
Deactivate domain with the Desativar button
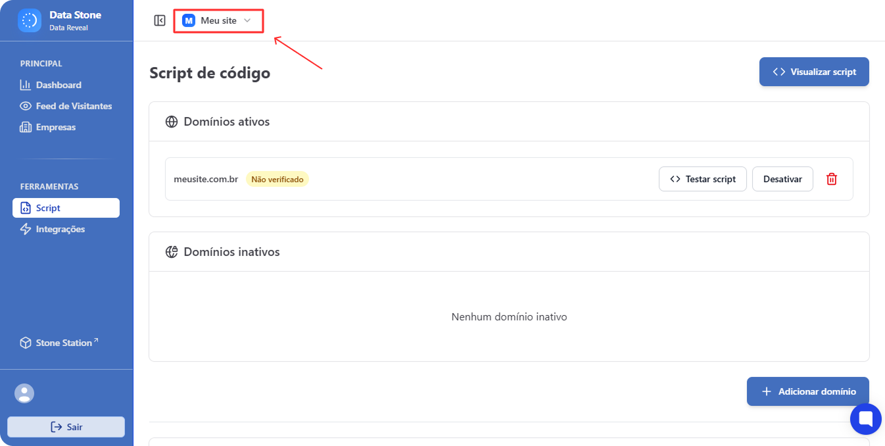782,179
